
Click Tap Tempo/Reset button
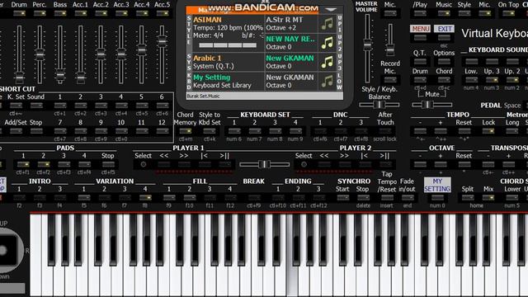[x=387, y=198]
